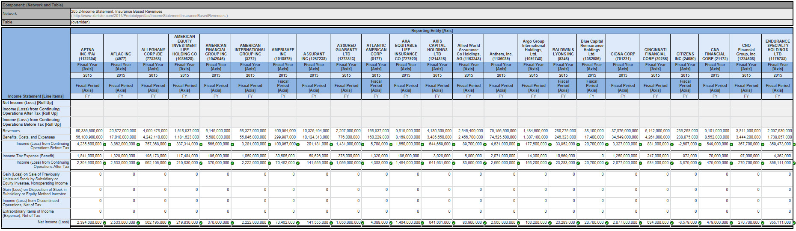Click Net Income (Loss) row check beside 479,000,000

click(x=731, y=223)
